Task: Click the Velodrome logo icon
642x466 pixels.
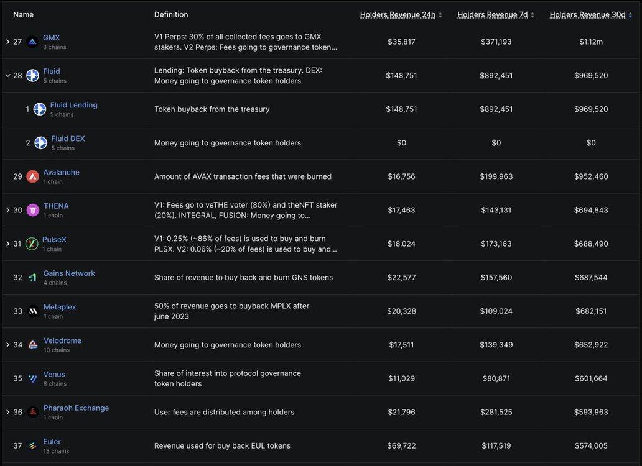Action: (x=33, y=345)
